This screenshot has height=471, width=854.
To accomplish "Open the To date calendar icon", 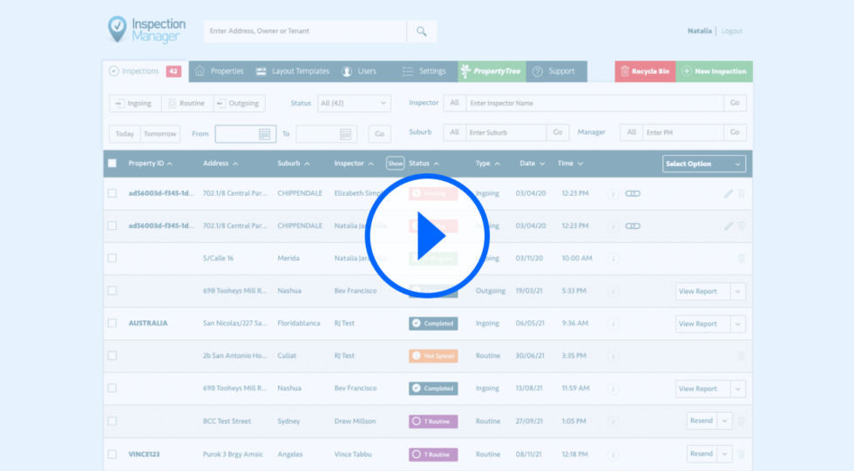I will tap(346, 134).
